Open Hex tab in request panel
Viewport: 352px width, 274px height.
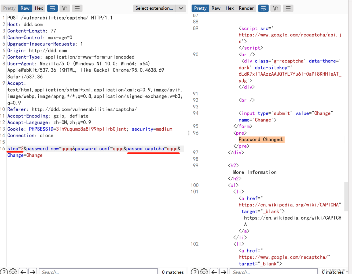tap(39, 8)
